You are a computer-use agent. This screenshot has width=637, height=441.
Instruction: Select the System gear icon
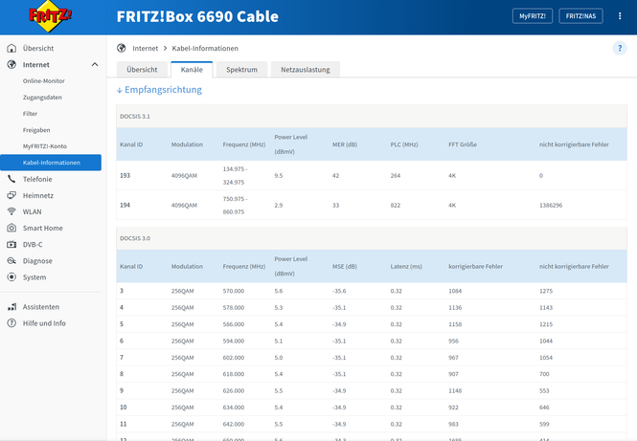(11, 277)
